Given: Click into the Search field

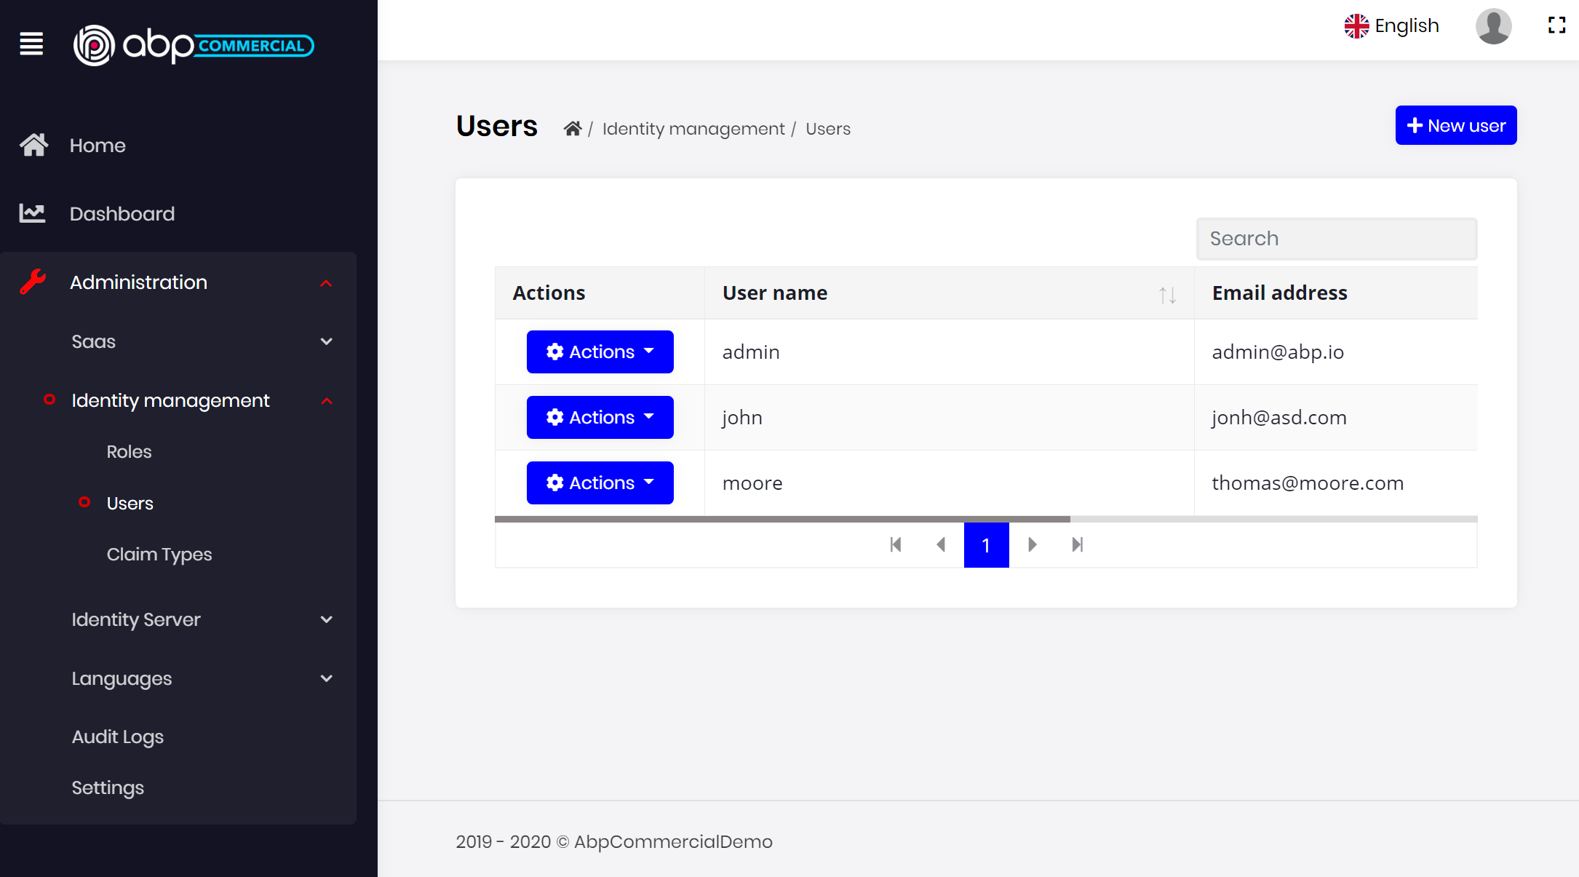Looking at the screenshot, I should tap(1336, 239).
